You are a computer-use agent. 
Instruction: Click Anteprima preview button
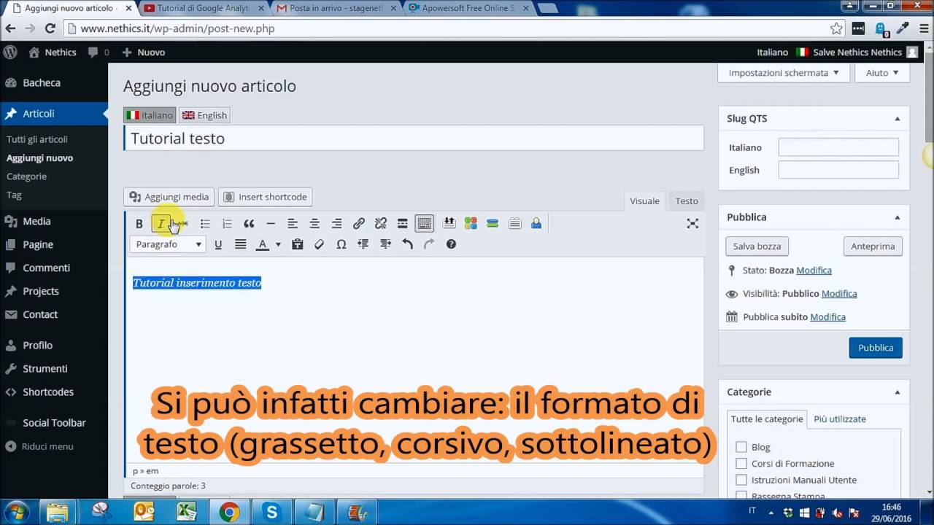coord(873,246)
